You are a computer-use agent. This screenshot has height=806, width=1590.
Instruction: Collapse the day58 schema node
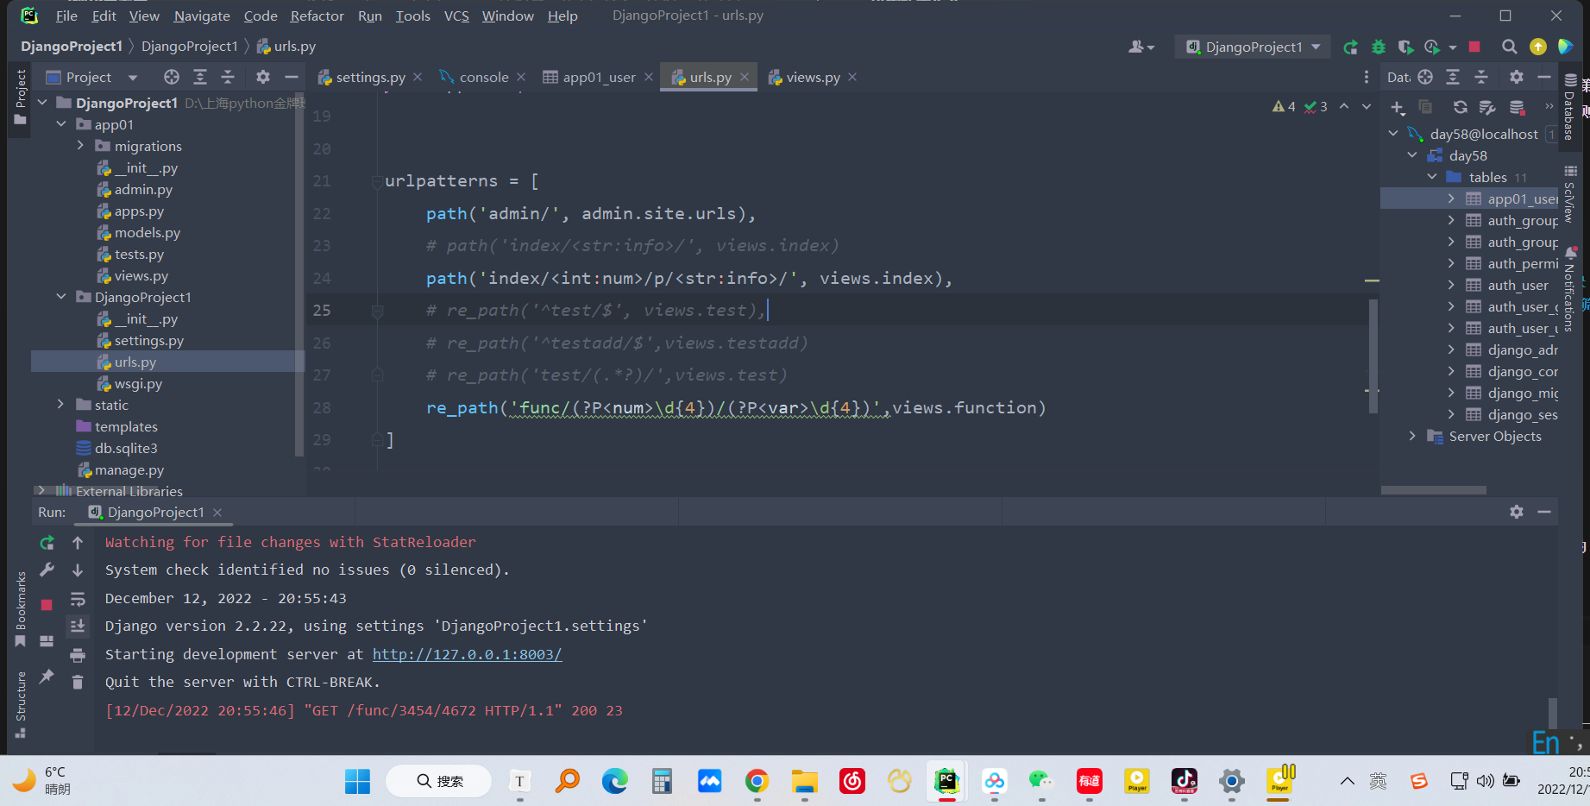coord(1412,155)
